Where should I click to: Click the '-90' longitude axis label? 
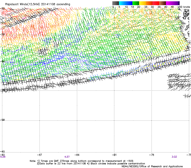[2, 155]
